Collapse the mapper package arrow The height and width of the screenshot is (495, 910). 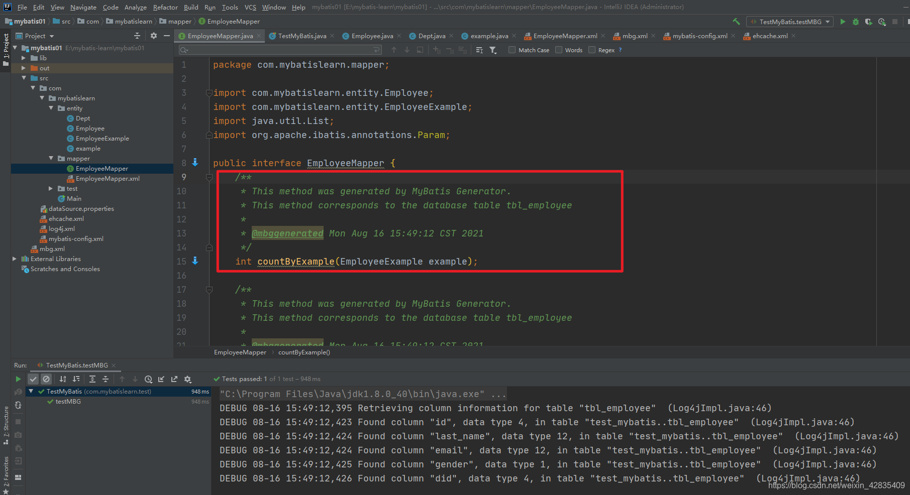51,158
